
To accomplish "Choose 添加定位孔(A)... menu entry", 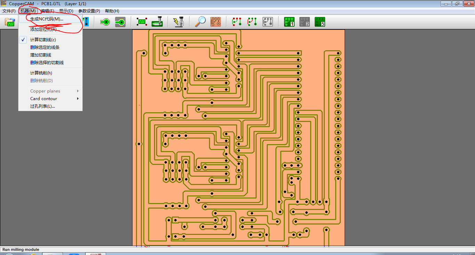I will click(x=50, y=29).
